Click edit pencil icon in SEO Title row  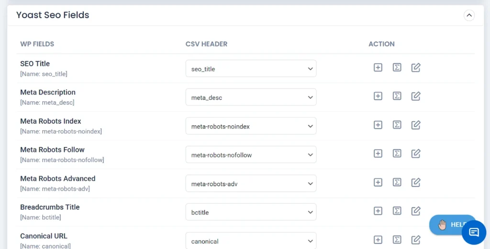(x=416, y=67)
